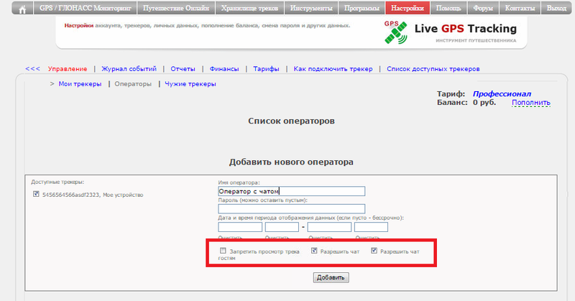575x301 pixels.
Task: Open Чужие трекеры subsection
Action: coord(190,84)
